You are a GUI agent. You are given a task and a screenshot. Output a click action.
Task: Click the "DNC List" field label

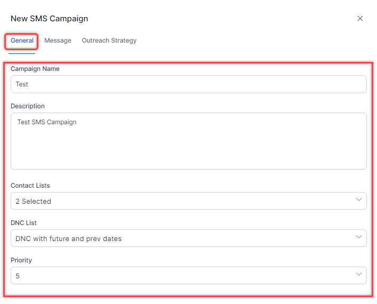tap(23, 223)
